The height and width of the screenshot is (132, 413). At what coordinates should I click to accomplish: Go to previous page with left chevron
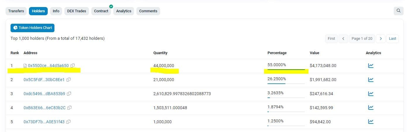coord(343,39)
